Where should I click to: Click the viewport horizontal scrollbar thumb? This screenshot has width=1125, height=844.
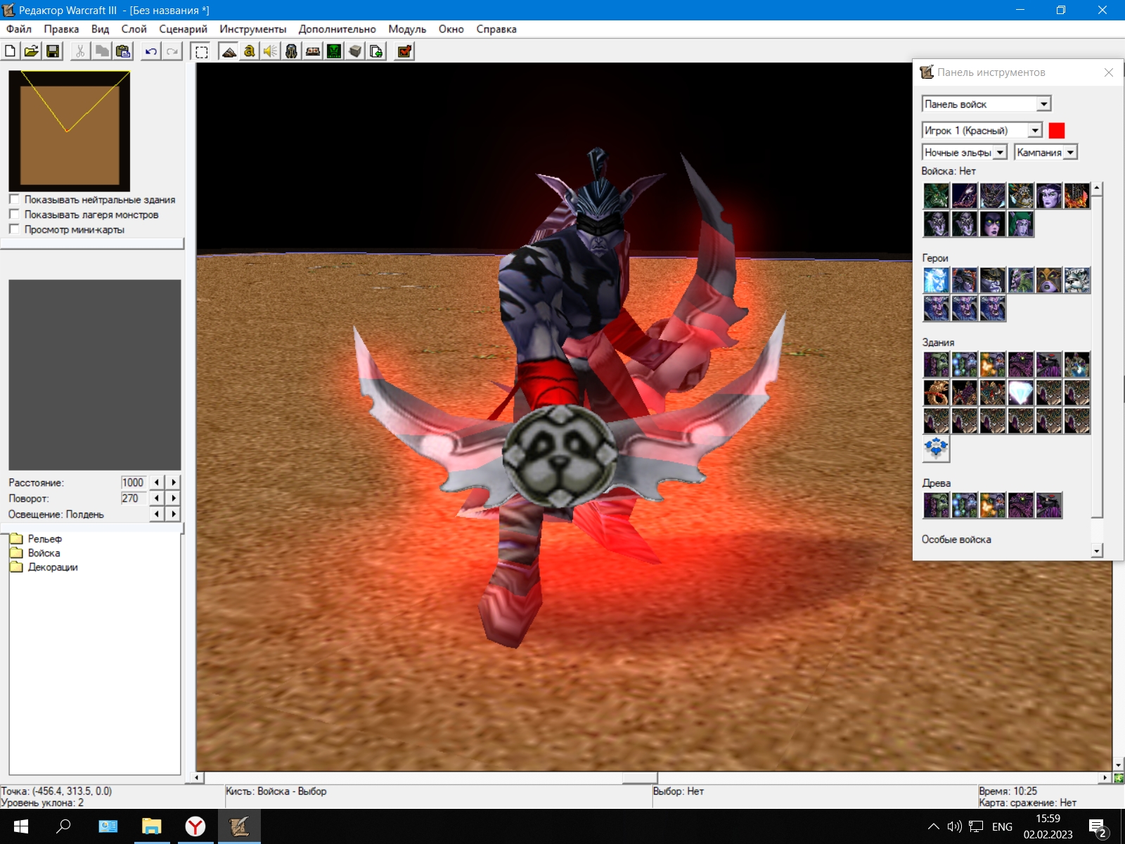coord(640,778)
